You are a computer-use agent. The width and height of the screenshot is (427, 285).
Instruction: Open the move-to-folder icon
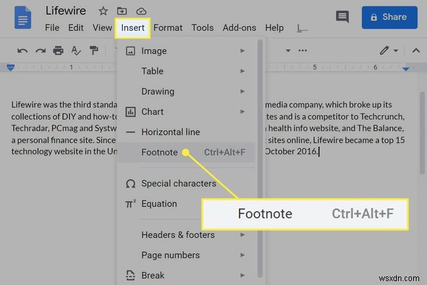(x=122, y=11)
